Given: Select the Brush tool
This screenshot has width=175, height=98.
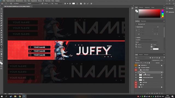Looking at the screenshot, I should (1, 28).
